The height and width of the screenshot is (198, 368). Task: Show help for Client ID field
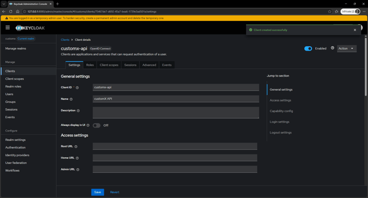click(77, 87)
